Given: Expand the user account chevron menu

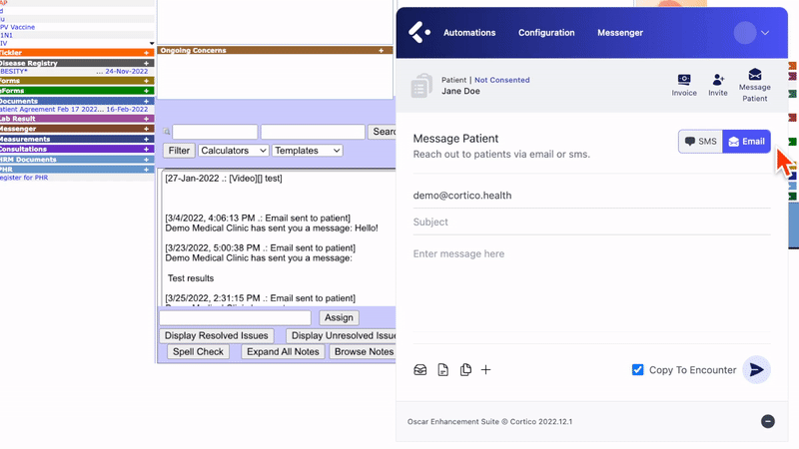Looking at the screenshot, I should tap(765, 33).
